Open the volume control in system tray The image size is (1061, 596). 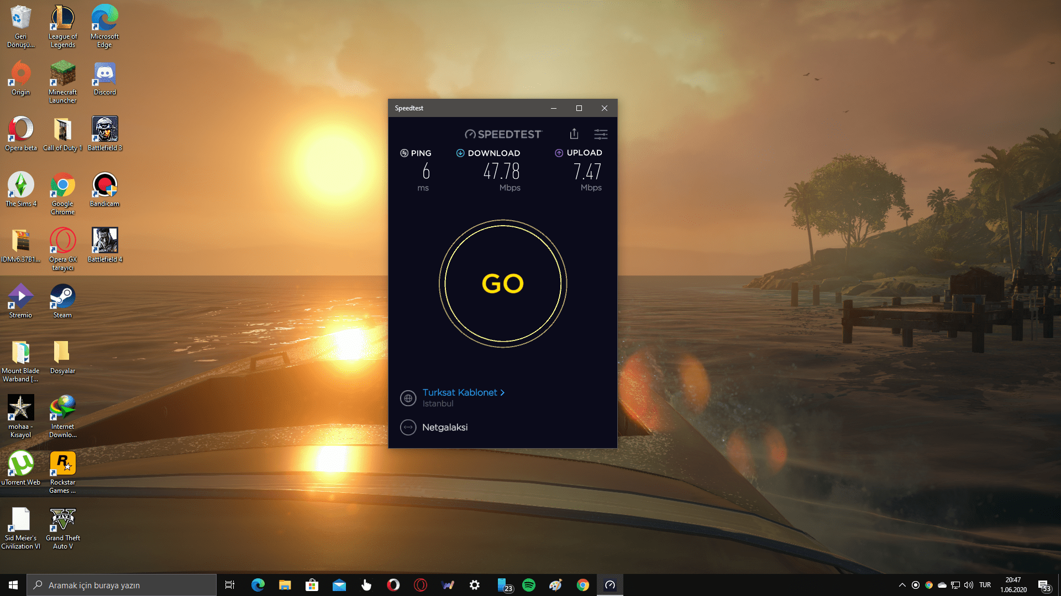click(969, 585)
